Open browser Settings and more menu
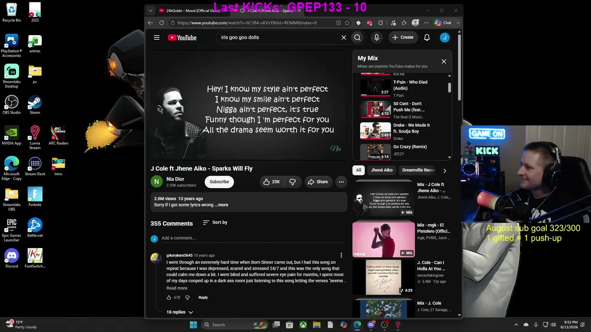 point(426,23)
